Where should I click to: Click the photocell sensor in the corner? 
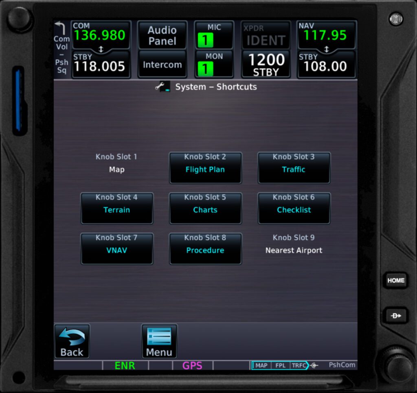[x=396, y=19]
